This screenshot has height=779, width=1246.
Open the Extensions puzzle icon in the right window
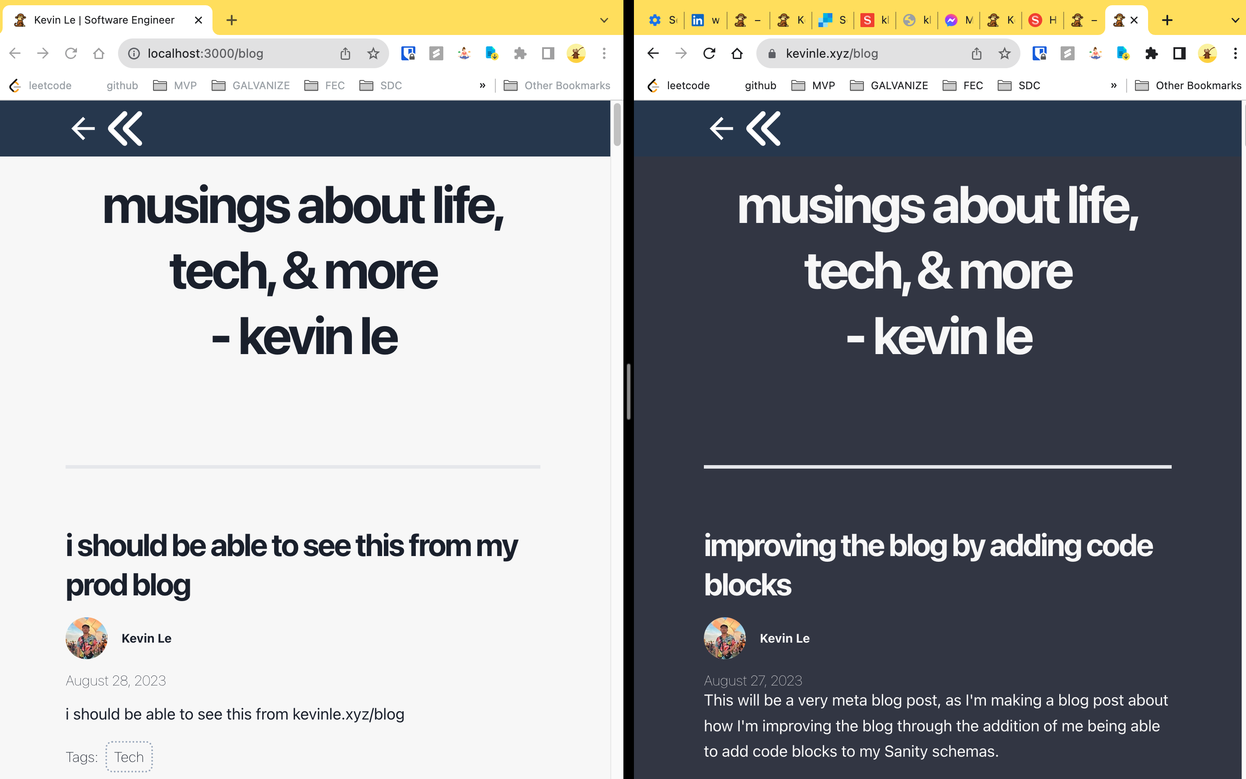(1151, 54)
